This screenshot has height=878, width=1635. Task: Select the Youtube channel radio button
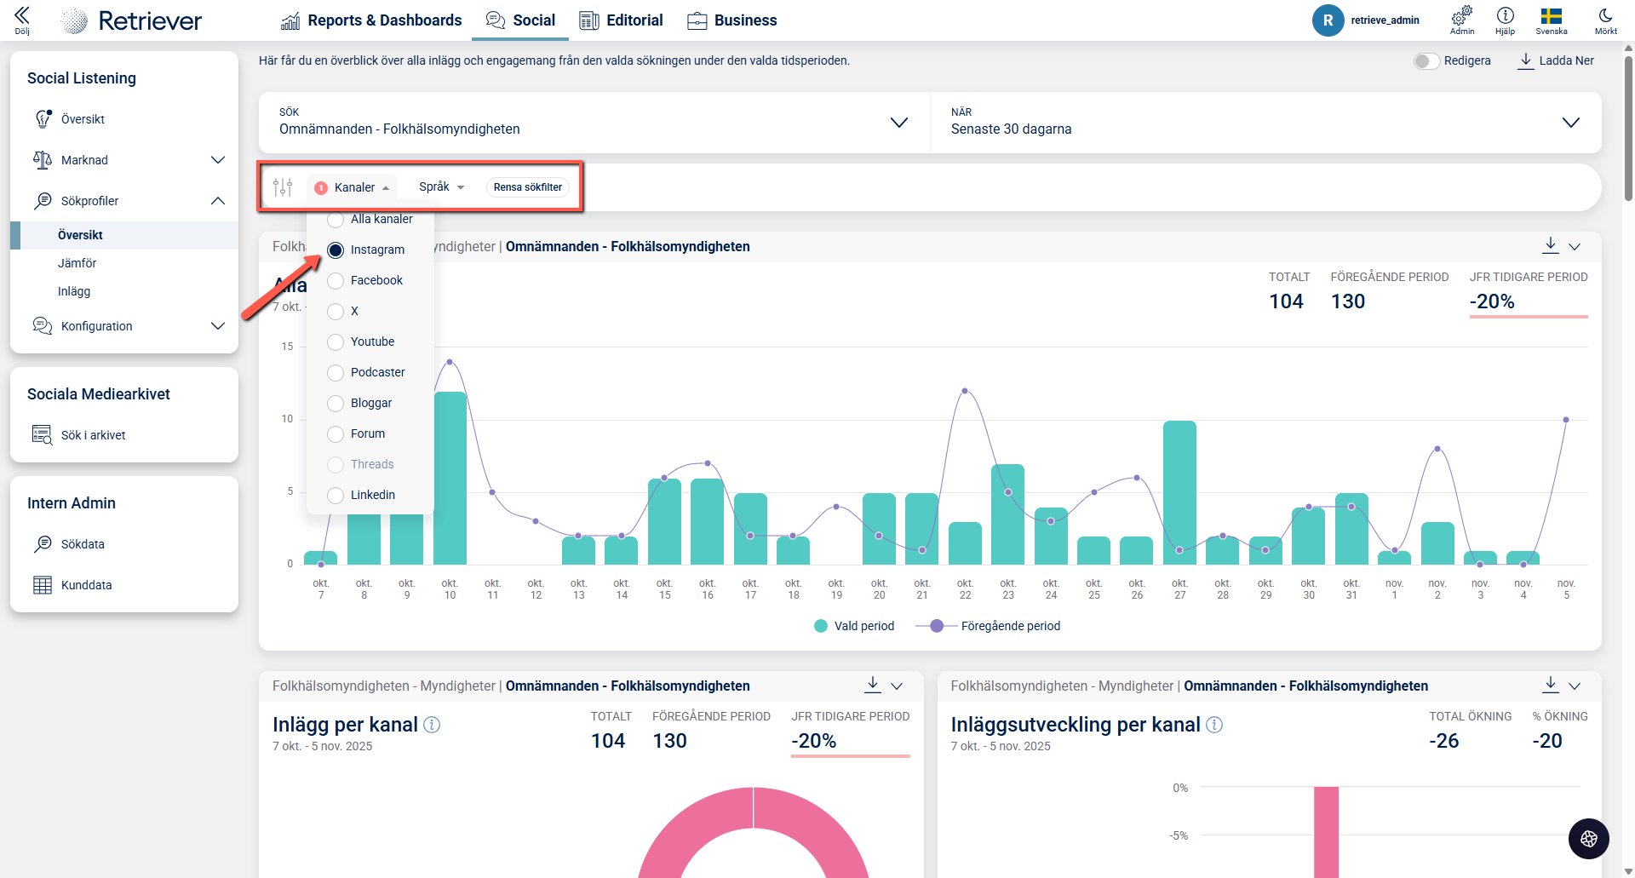point(336,342)
